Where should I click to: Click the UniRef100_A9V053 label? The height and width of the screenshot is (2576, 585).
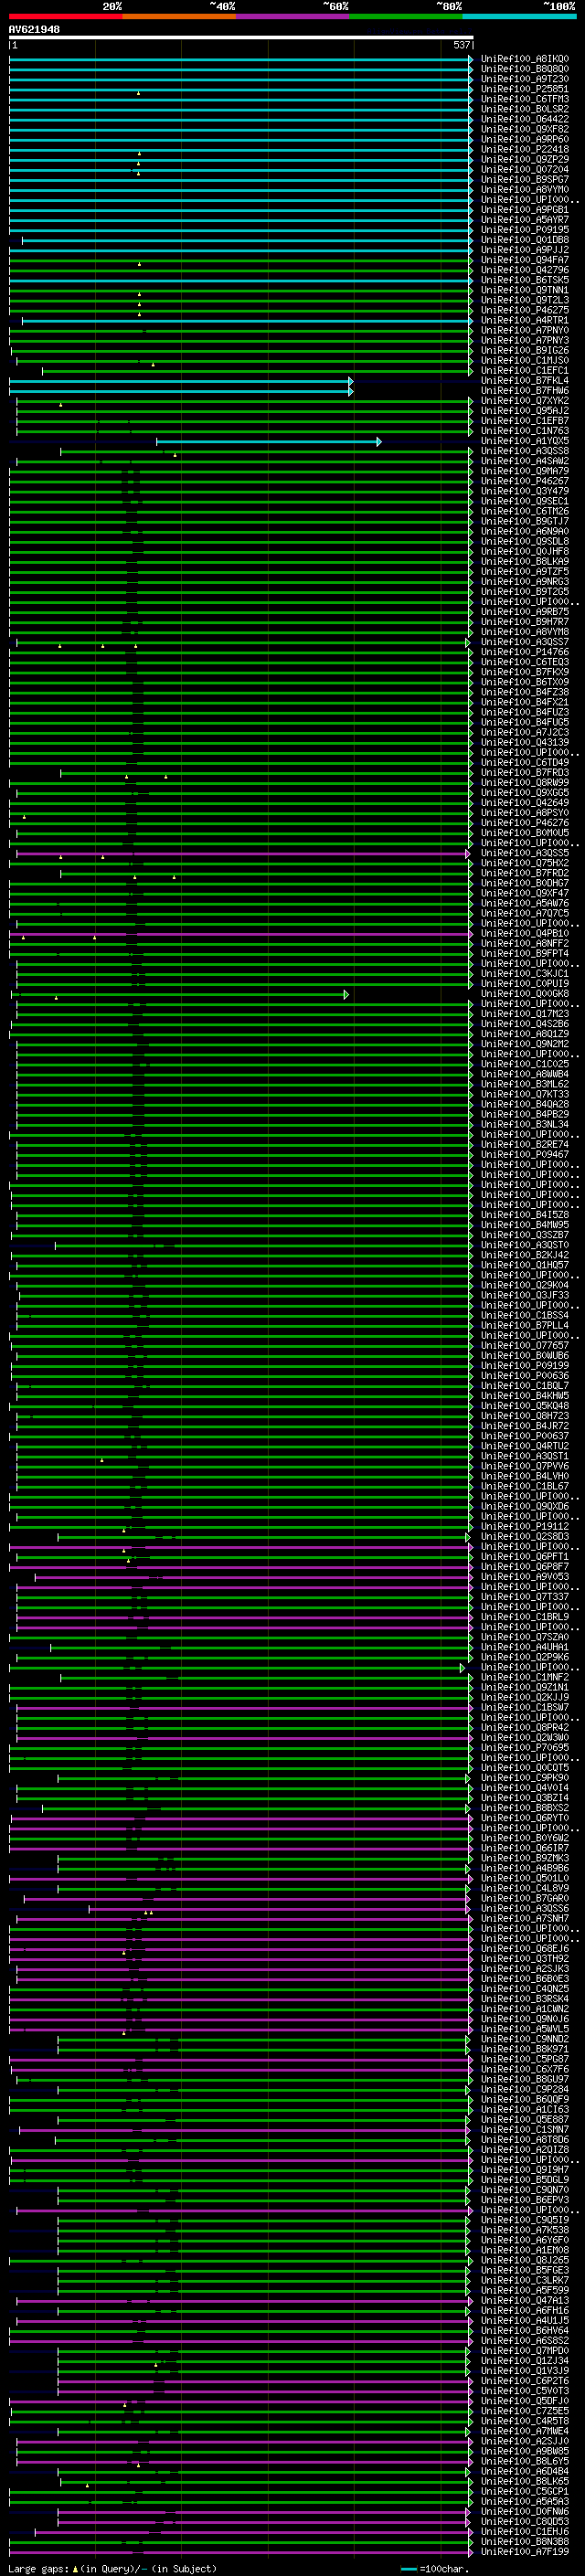click(x=525, y=1577)
